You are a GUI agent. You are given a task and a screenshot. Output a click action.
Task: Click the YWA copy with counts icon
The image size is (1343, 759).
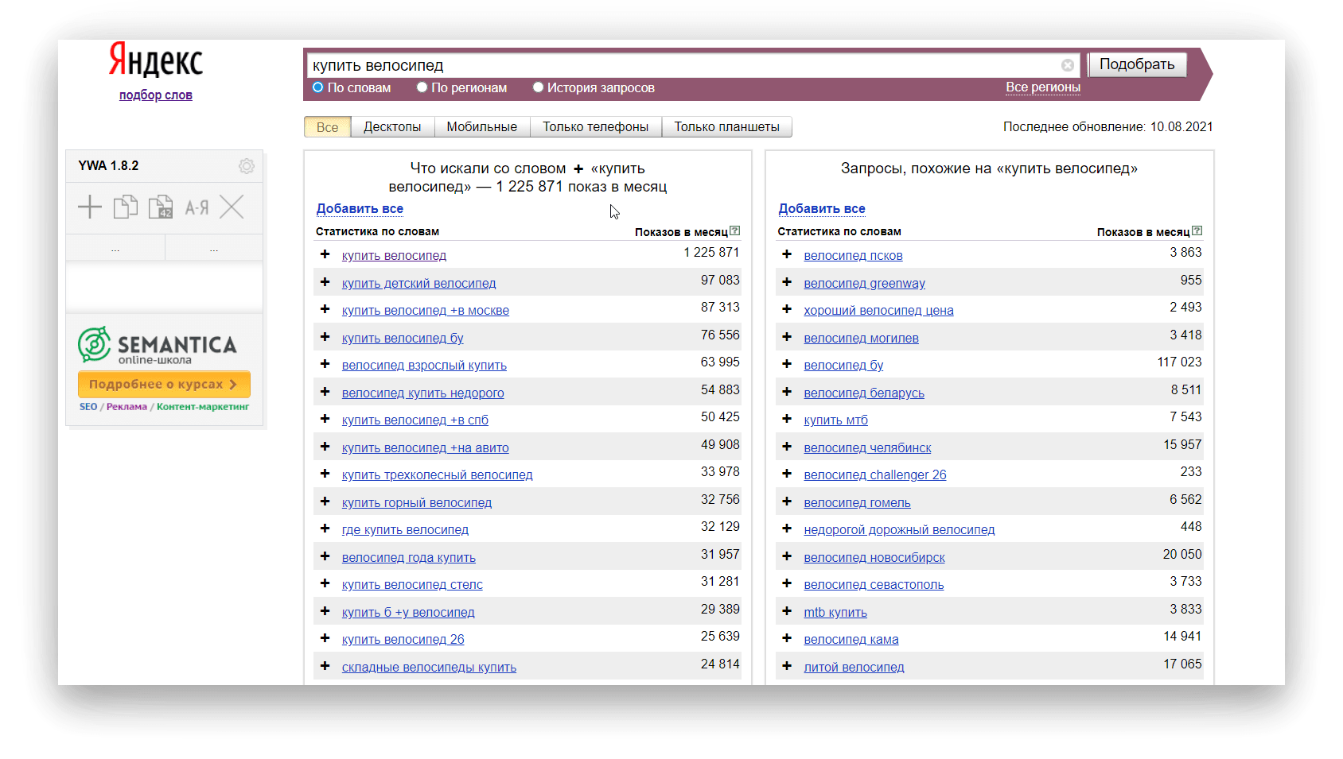(x=161, y=207)
